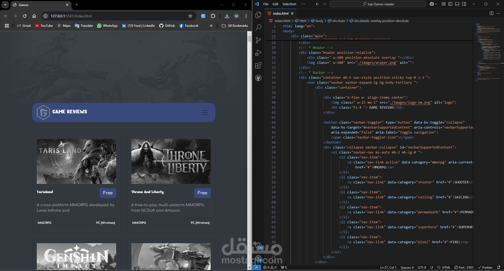504x271 pixels.
Task: Go to Chrome home page
Action: [34, 16]
